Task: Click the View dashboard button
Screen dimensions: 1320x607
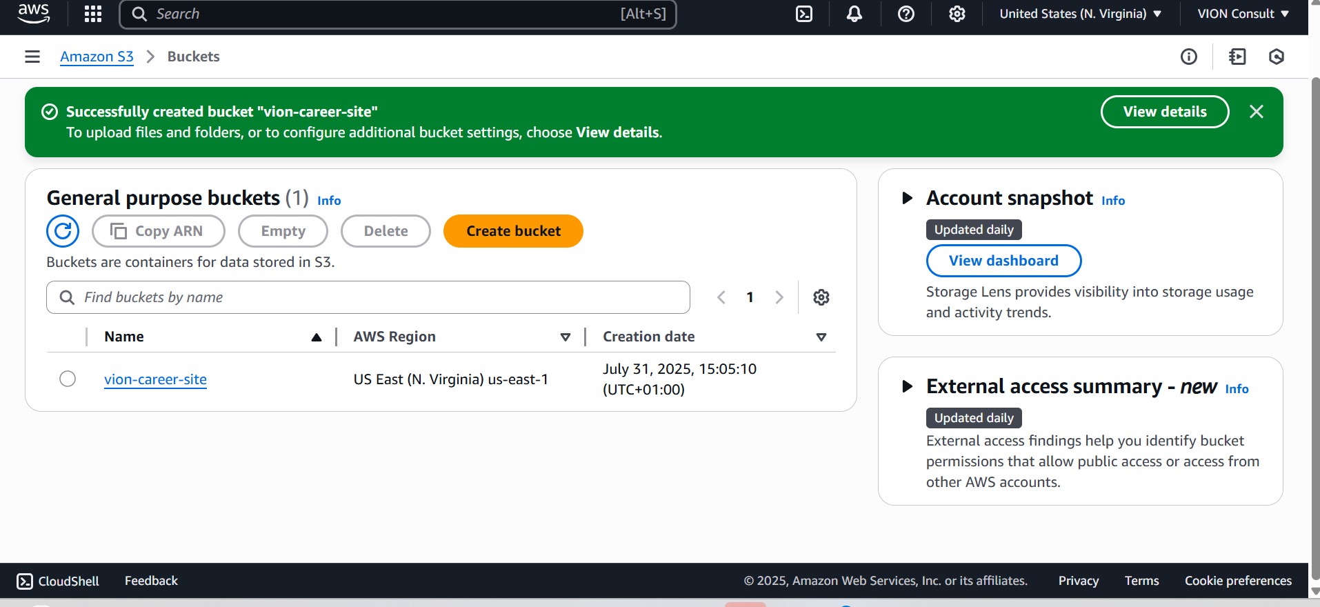Action: coord(1003,261)
